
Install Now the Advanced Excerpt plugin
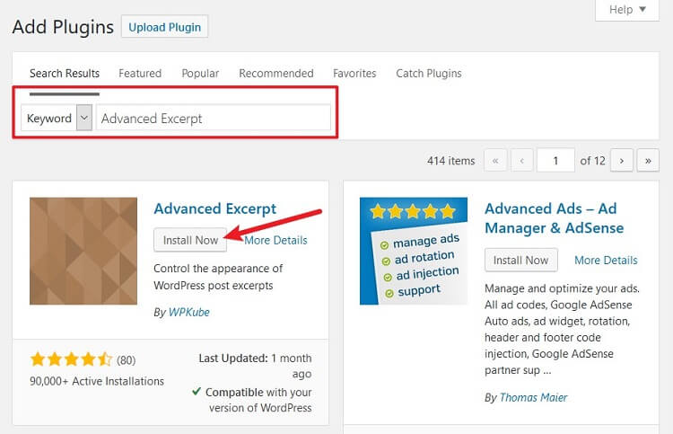pyautogui.click(x=190, y=240)
